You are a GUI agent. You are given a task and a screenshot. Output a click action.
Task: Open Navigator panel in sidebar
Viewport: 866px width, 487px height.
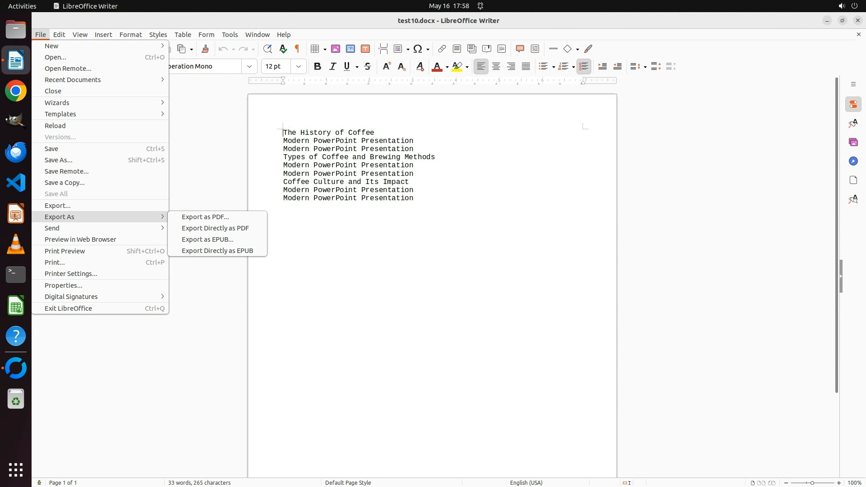point(853,161)
